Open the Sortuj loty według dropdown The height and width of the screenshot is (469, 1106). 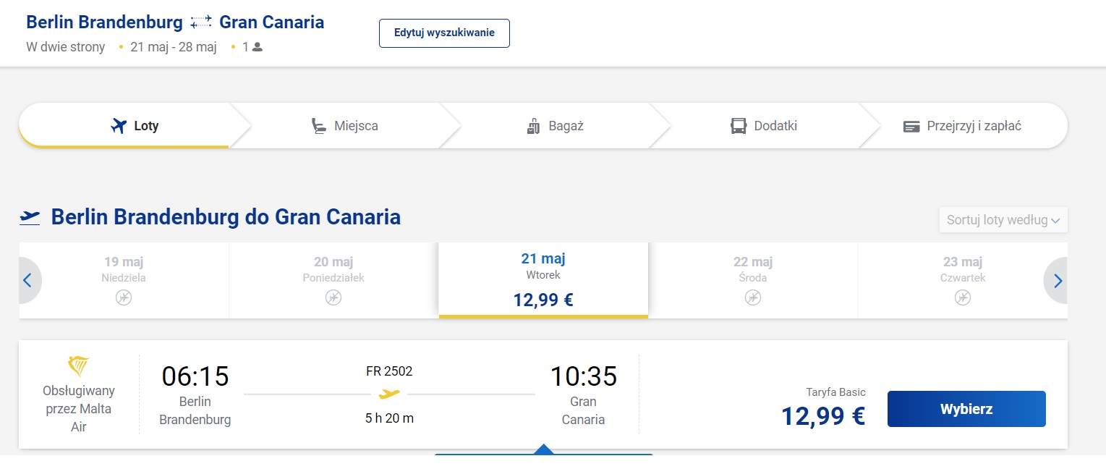click(1003, 220)
